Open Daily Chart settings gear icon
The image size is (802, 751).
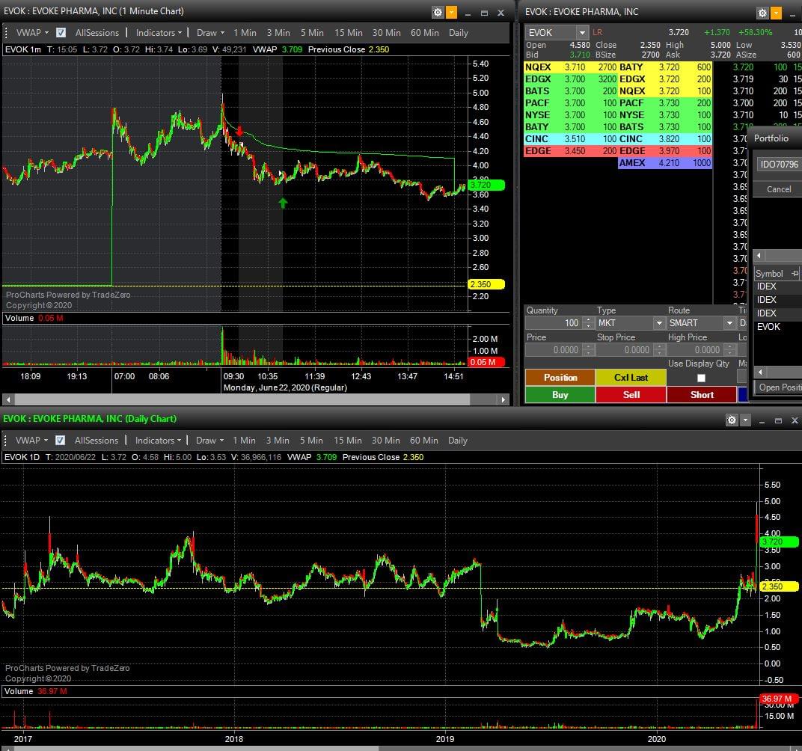pos(732,420)
